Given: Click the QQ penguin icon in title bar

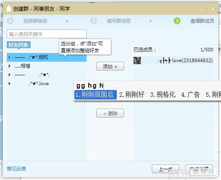Looking at the screenshot, I should pos(9,9).
